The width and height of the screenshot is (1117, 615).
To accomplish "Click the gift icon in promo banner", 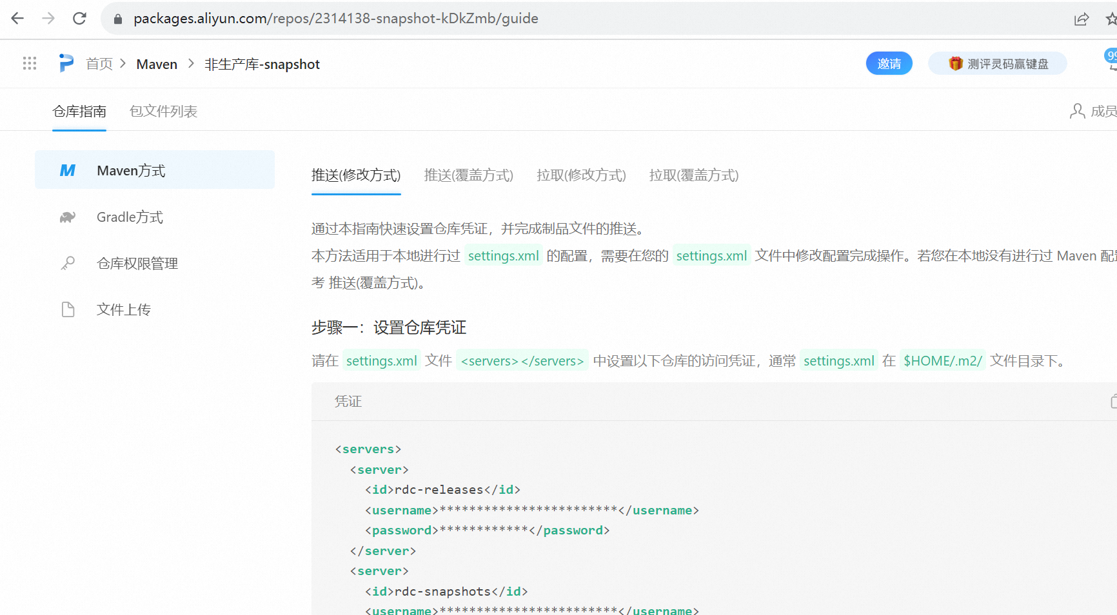I will coord(956,63).
